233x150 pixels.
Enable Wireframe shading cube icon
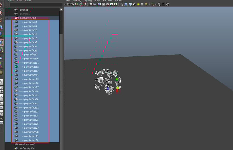tap(122, 4)
